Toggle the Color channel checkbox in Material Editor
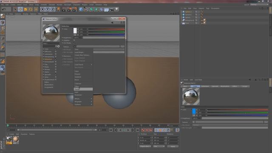The width and height of the screenshot is (272, 153). coord(56,49)
